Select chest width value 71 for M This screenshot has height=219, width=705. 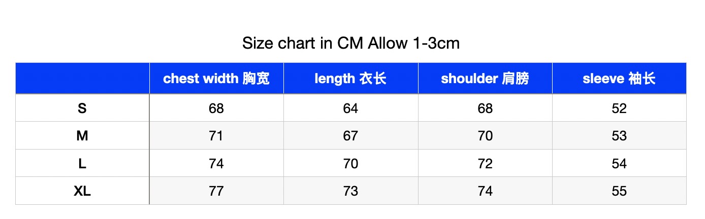(216, 135)
